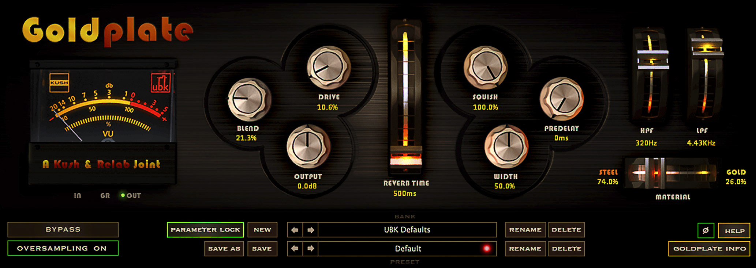Viewport: 756px width, 268px height.
Task: Click the red preset modified indicator
Action: point(487,249)
